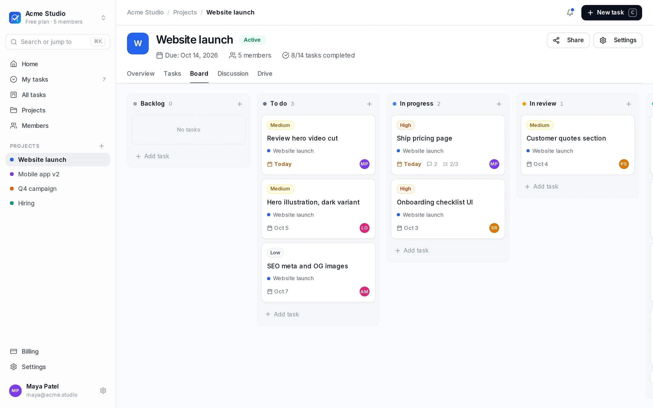This screenshot has height=408, width=653.
Task: Open subtask checklist 2/3 on Ship pricing page
Action: point(450,164)
